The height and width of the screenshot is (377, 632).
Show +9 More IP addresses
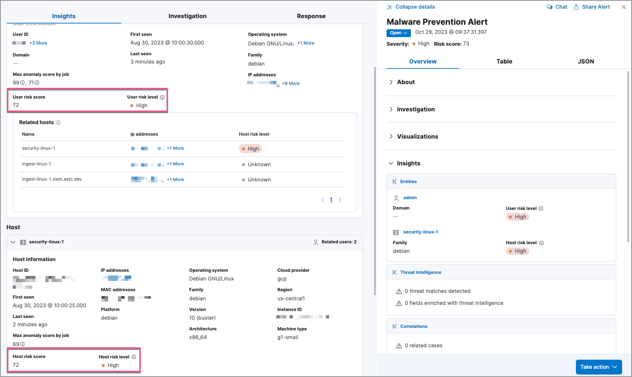[291, 83]
